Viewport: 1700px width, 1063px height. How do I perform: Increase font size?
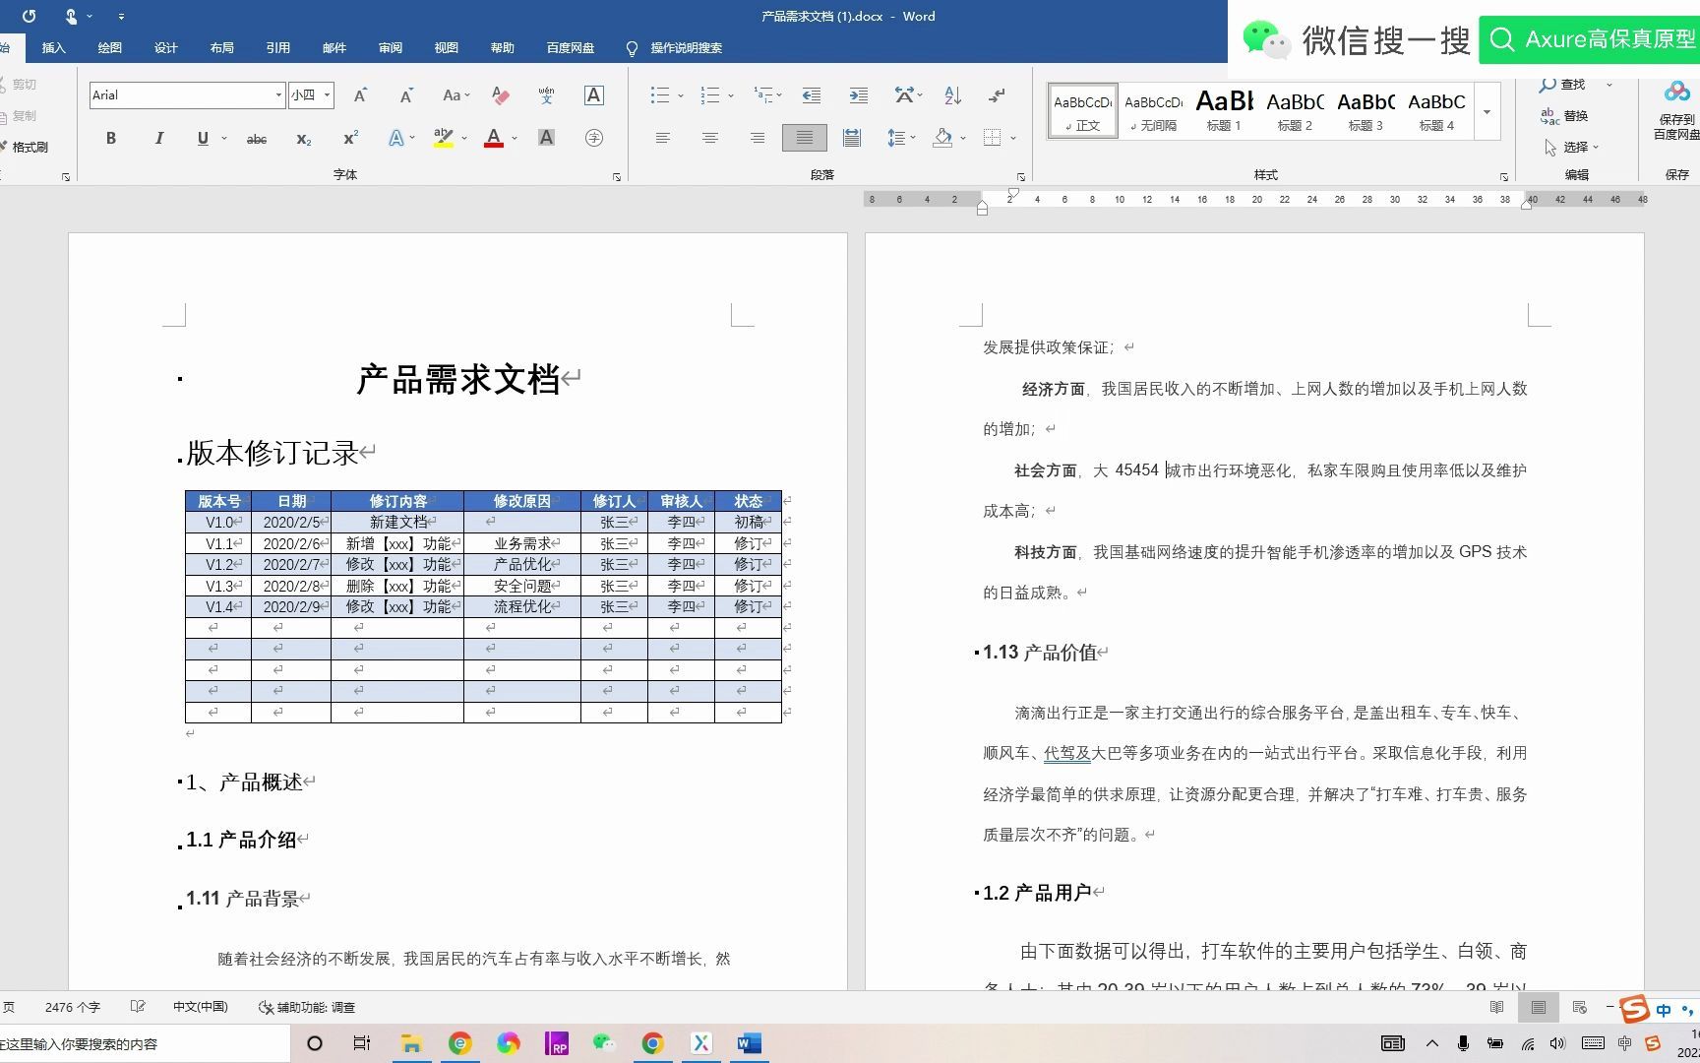(x=360, y=95)
